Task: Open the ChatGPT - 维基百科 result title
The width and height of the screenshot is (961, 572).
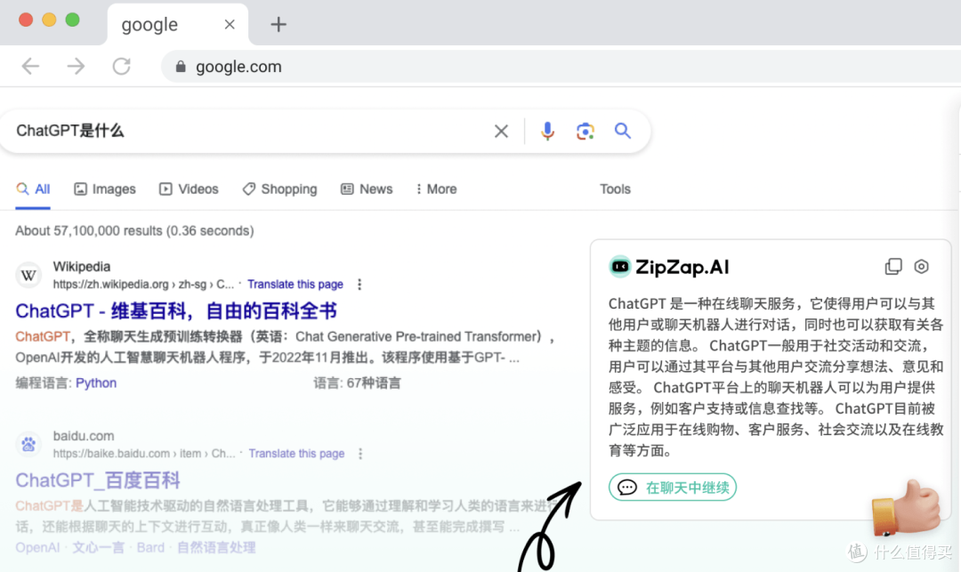Action: (x=176, y=311)
